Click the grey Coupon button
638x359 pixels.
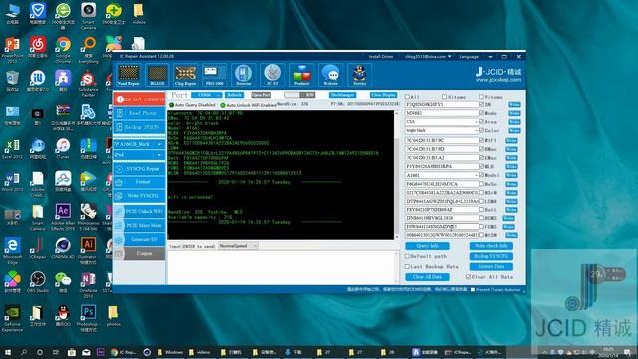140,253
